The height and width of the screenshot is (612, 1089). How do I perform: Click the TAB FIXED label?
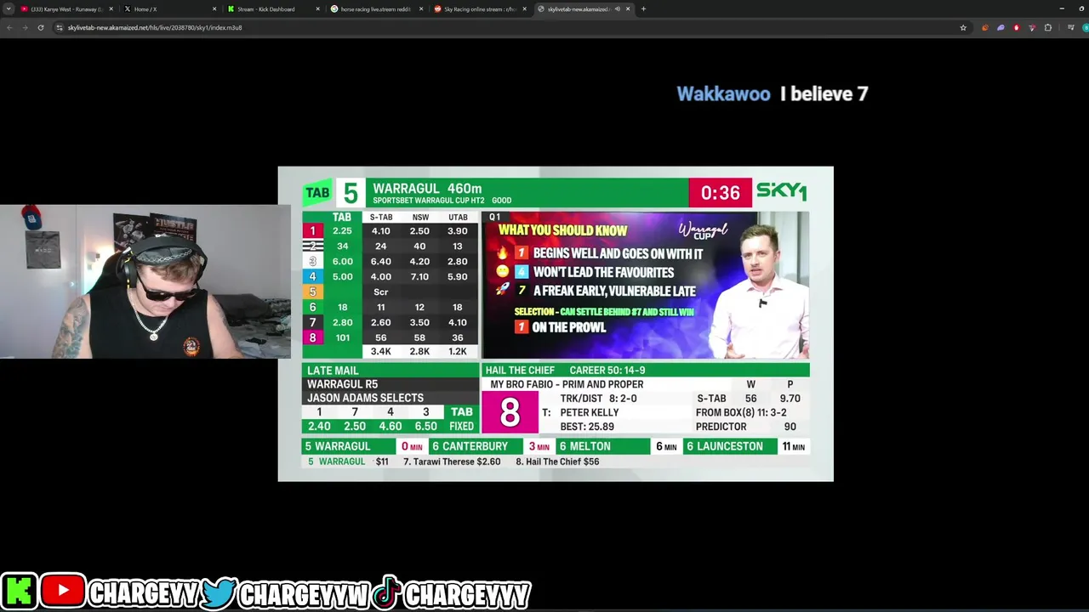coord(462,419)
